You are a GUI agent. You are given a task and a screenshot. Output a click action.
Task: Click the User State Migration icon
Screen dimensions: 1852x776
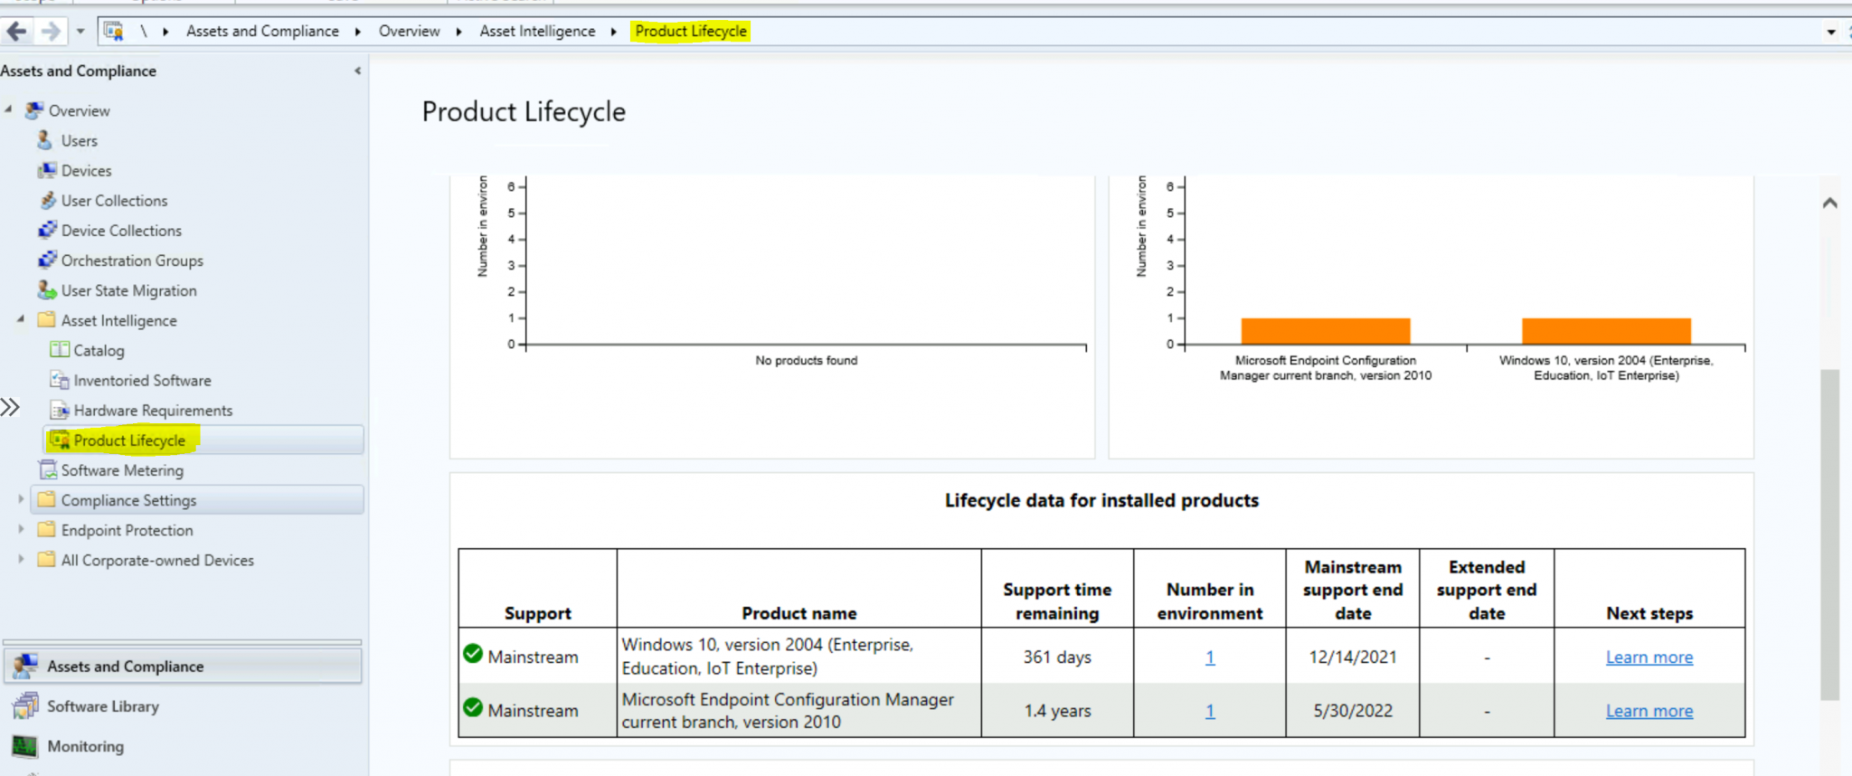coord(47,289)
